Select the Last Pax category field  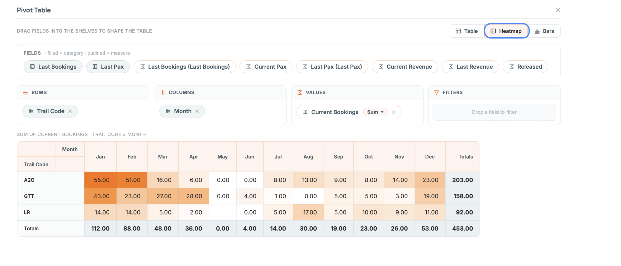(x=108, y=67)
